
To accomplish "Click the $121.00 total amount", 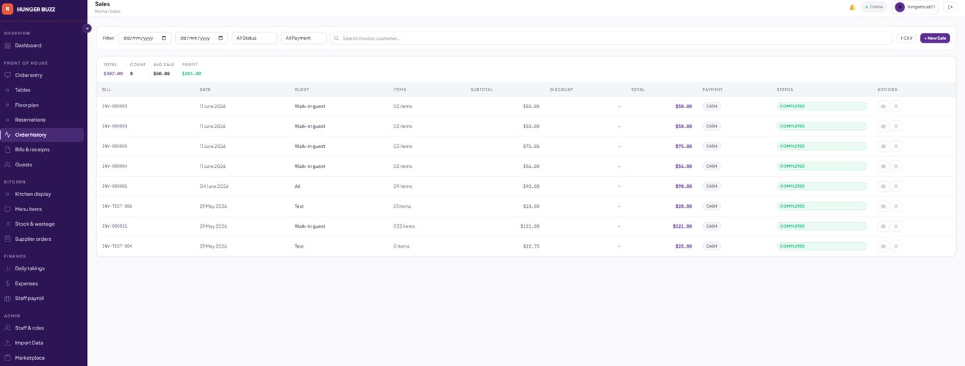I will (682, 226).
